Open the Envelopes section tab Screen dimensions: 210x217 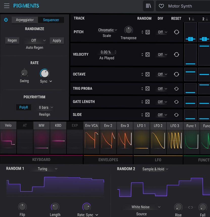pos(108,160)
